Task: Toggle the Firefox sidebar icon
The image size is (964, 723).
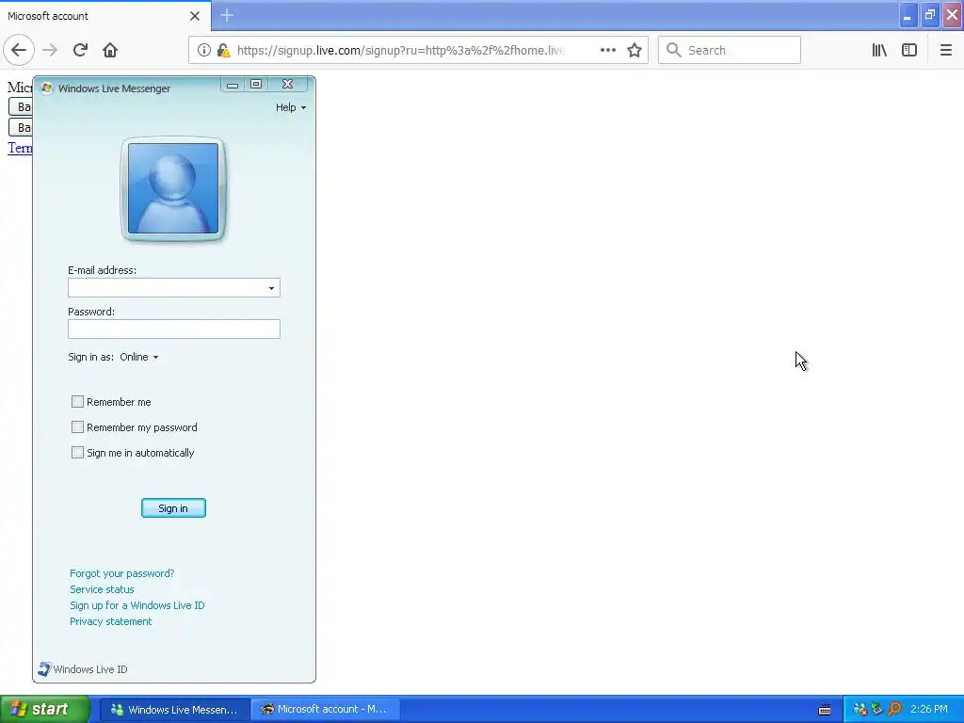Action: click(x=909, y=50)
